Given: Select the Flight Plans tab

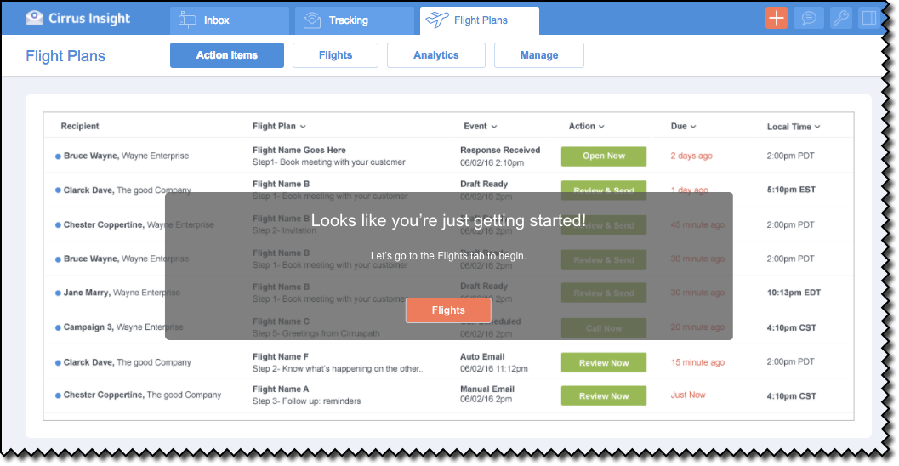Looking at the screenshot, I should (x=480, y=20).
